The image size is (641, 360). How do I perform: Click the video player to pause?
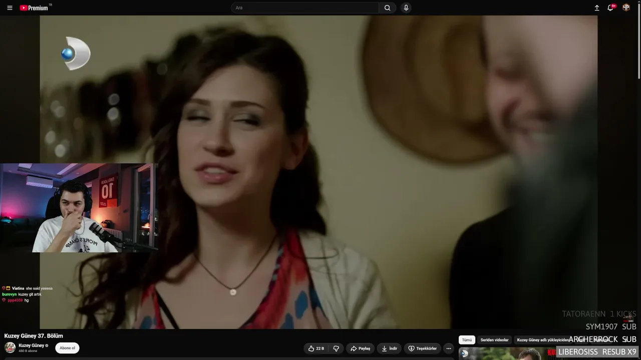coord(318,172)
